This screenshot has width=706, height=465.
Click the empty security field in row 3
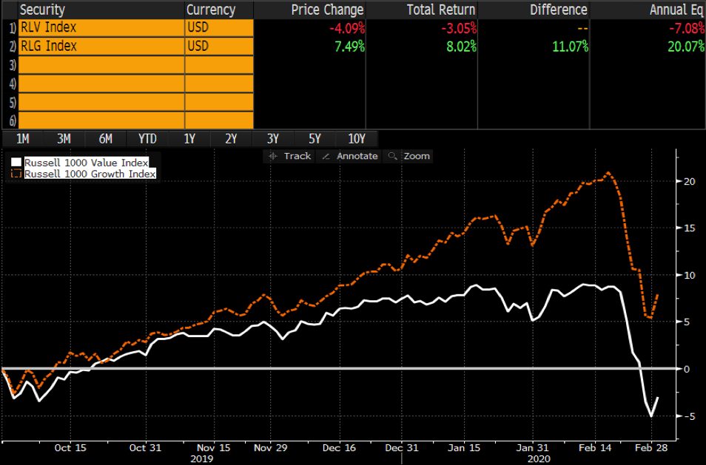pos(101,65)
